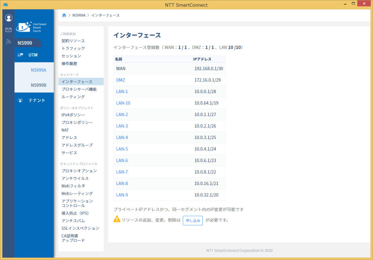Open the user account profile icon
Image resolution: width=373 pixels, height=260 pixels.
(x=8, y=18)
